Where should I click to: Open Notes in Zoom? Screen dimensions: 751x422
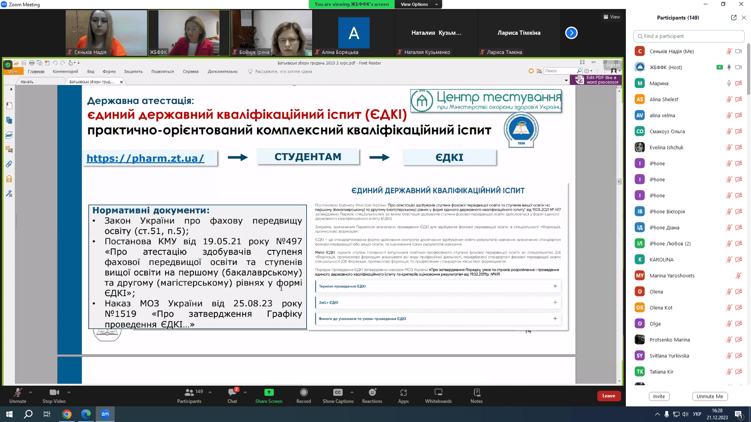476,395
